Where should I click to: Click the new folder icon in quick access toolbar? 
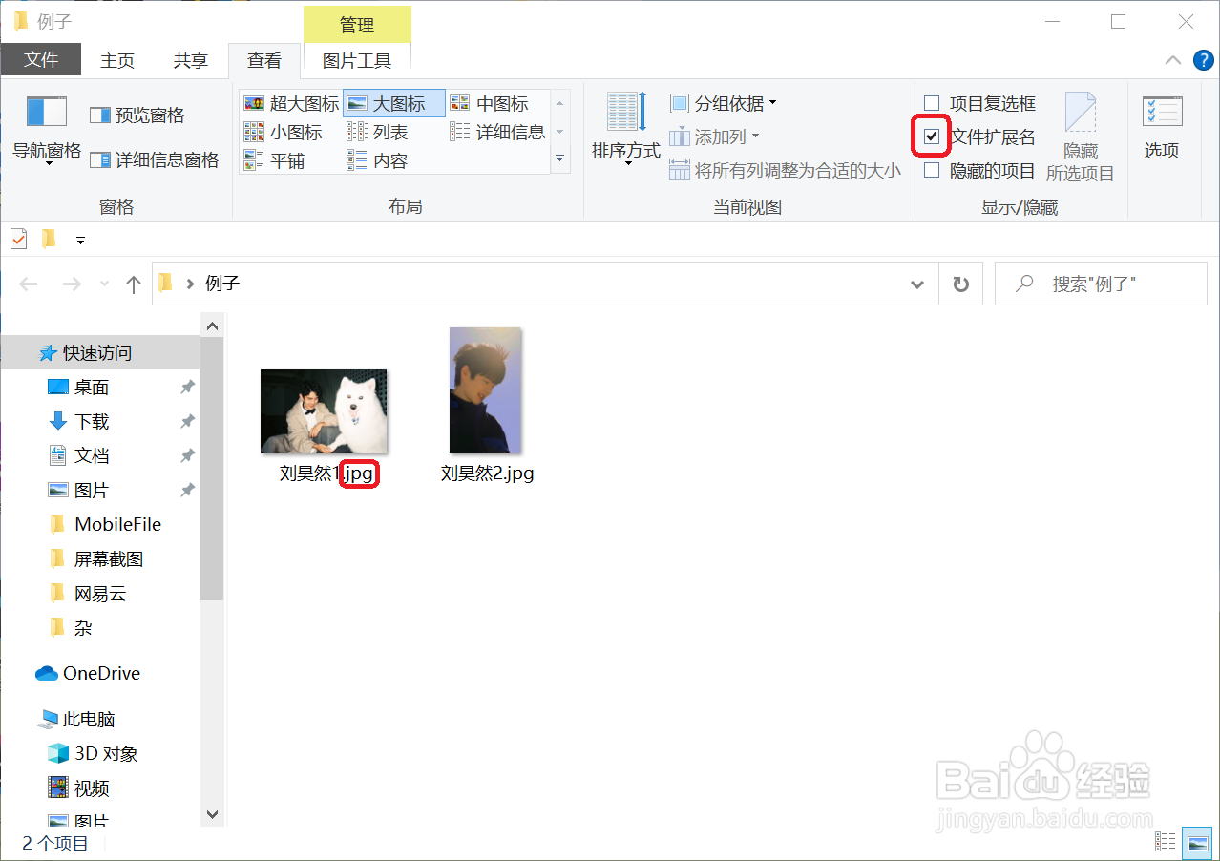coord(50,239)
